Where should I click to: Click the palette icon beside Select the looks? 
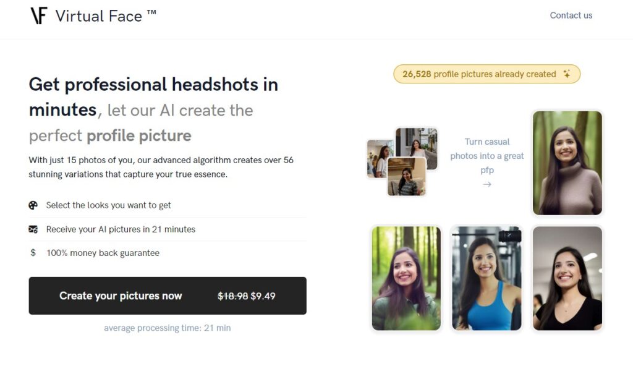tap(33, 205)
